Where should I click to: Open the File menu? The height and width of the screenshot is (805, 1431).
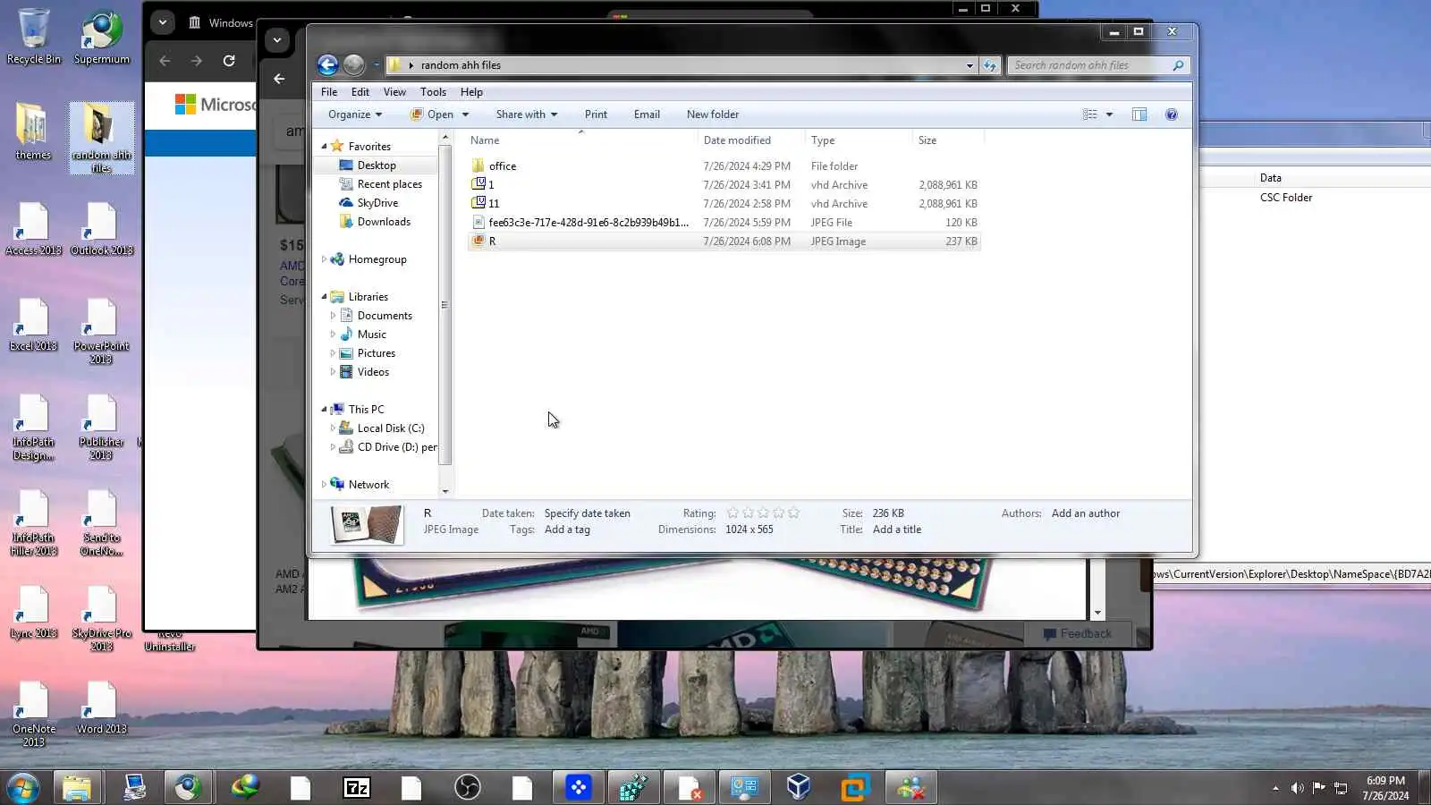(x=329, y=92)
